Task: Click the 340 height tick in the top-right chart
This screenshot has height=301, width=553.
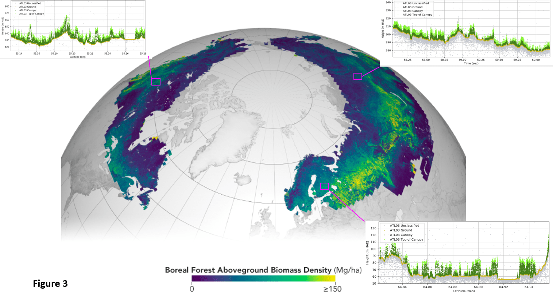Action: 388,3
